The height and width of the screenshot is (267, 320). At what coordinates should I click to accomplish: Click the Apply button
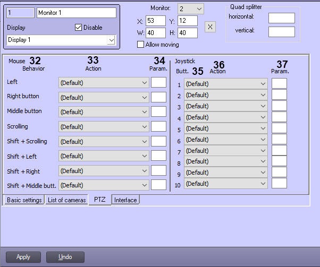pyautogui.click(x=23, y=257)
